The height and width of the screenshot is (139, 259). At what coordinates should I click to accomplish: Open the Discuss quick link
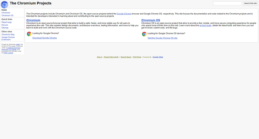click(x=5, y=25)
